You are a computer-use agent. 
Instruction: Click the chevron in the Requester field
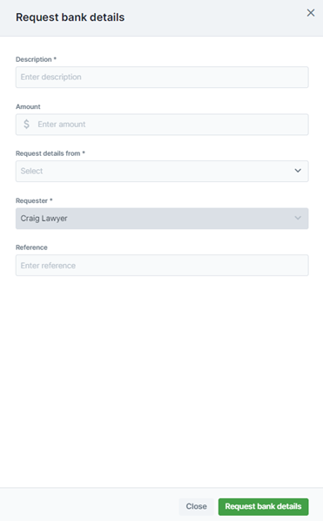pyautogui.click(x=298, y=218)
